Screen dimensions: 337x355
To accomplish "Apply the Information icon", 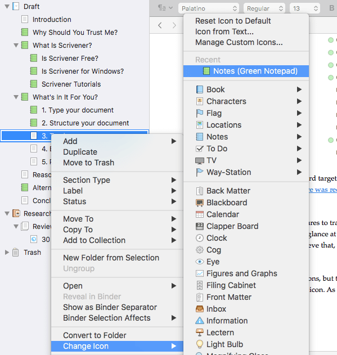I will click(x=246, y=321).
